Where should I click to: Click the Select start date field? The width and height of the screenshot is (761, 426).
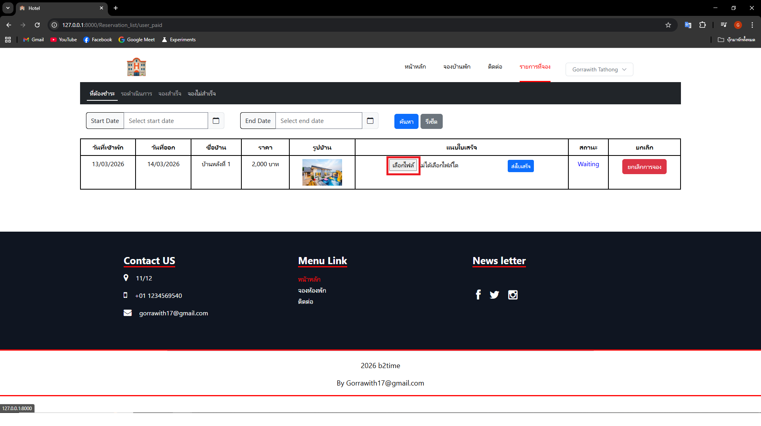click(x=166, y=121)
